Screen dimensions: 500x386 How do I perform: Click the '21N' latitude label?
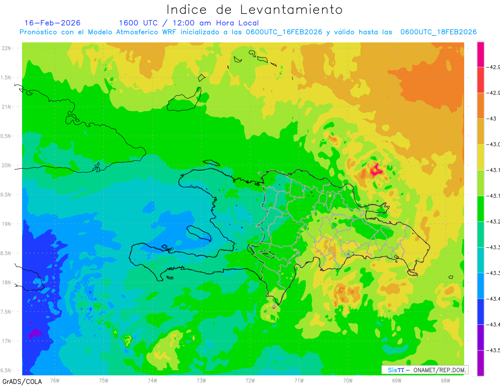(7, 107)
